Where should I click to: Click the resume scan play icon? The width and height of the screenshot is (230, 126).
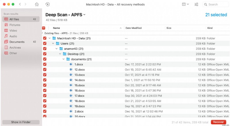tap(47, 5)
